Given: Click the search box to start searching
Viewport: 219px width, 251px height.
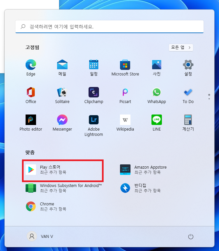Looking at the screenshot, I should click(x=109, y=27).
